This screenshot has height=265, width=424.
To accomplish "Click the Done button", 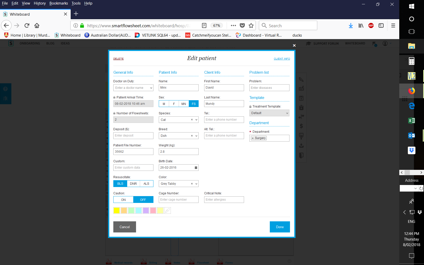I will (280, 227).
